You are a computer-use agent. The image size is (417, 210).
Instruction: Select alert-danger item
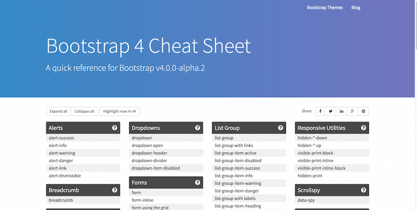tap(83, 161)
